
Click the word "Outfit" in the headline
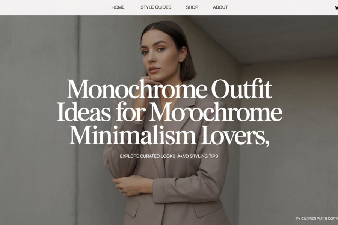(241, 89)
